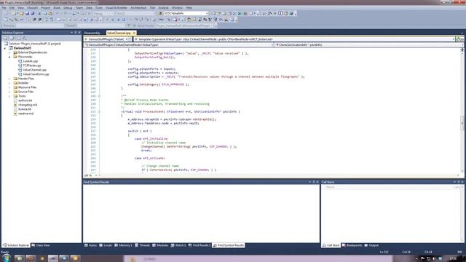Select LookAt.cpp in Solution Explorer
The width and height of the screenshot is (466, 262).
(30, 61)
